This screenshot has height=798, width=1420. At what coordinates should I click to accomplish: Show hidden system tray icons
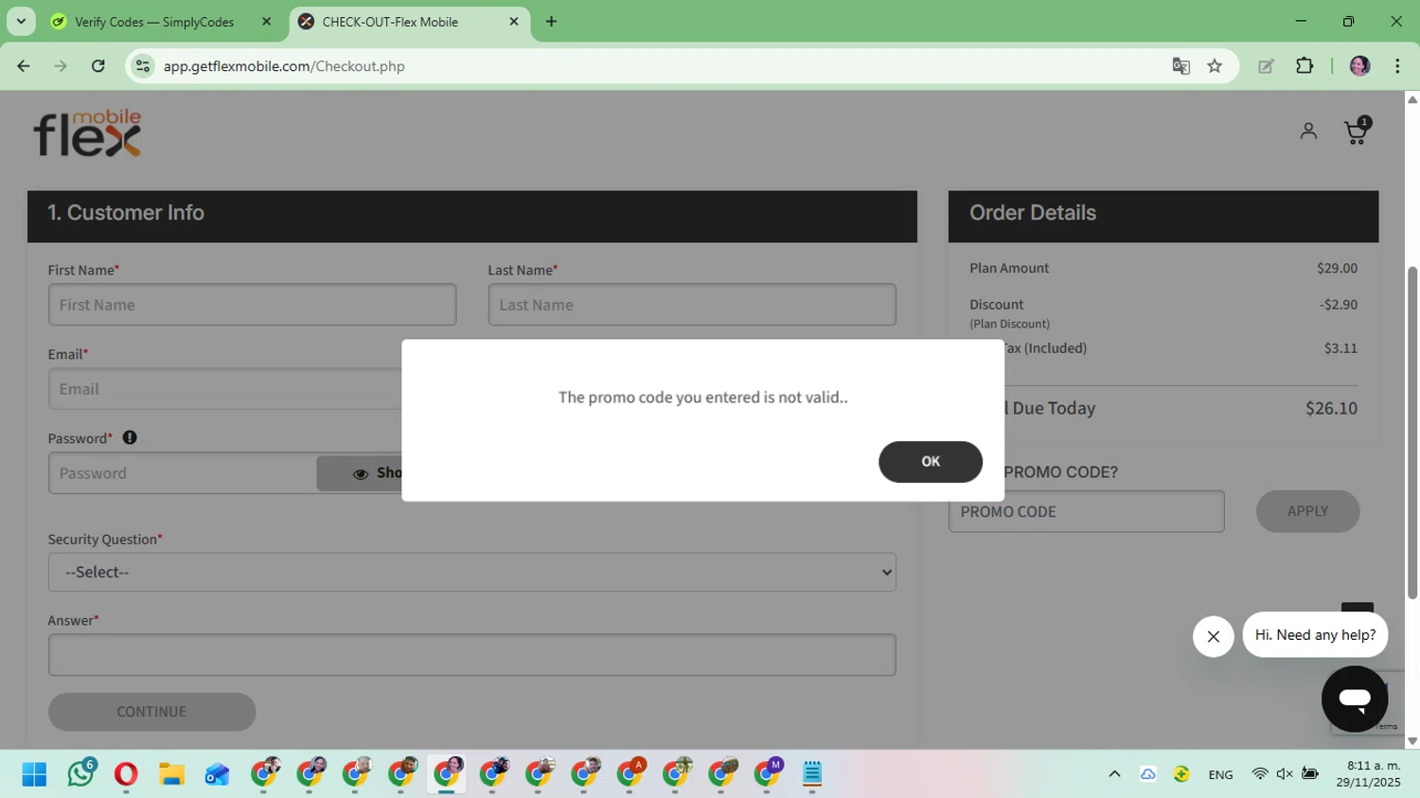[1114, 774]
